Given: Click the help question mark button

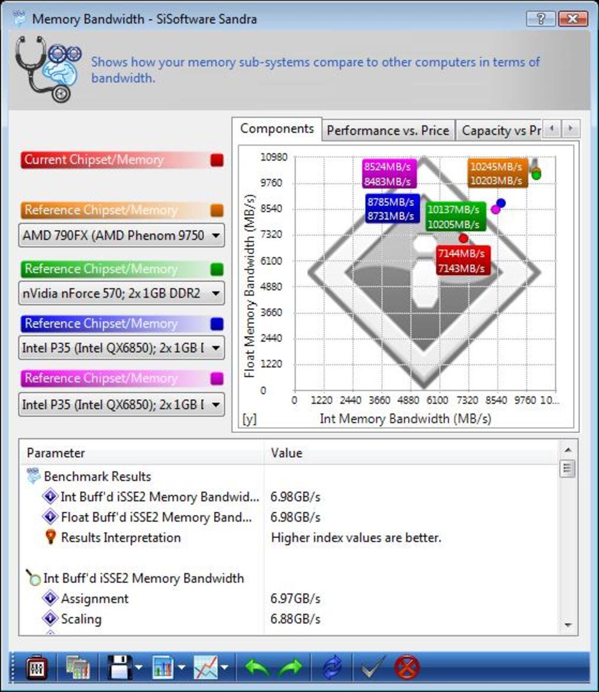Looking at the screenshot, I should [x=540, y=18].
